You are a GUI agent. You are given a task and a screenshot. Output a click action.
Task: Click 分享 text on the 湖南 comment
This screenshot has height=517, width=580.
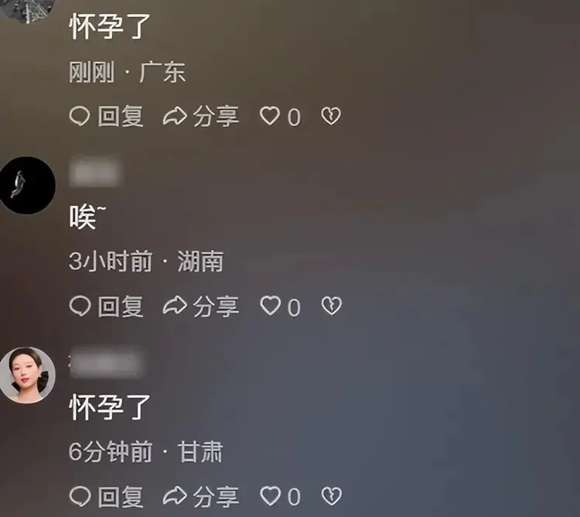pyautogui.click(x=216, y=306)
